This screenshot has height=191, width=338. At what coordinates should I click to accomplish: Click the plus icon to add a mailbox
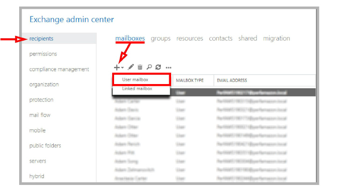pos(117,67)
